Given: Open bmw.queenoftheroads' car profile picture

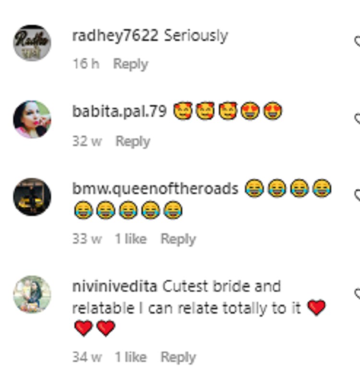Looking at the screenshot, I should pyautogui.click(x=32, y=197).
